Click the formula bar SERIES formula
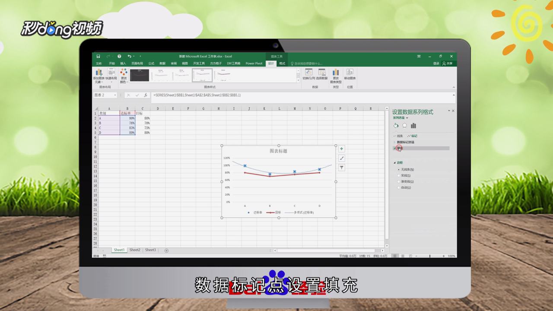The image size is (553, 311). point(197,95)
